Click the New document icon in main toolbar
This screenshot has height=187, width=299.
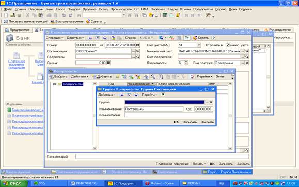click(6, 15)
